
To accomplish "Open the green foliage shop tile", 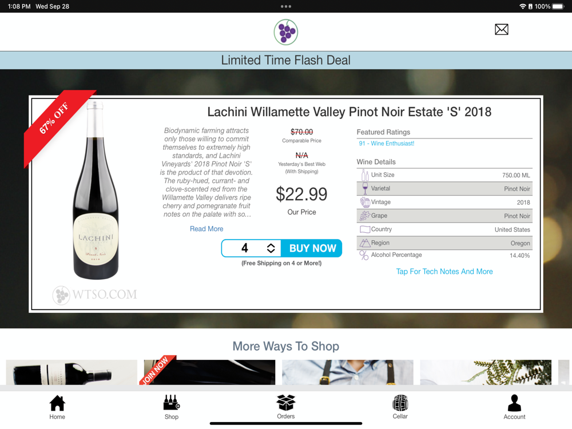I will click(486, 372).
